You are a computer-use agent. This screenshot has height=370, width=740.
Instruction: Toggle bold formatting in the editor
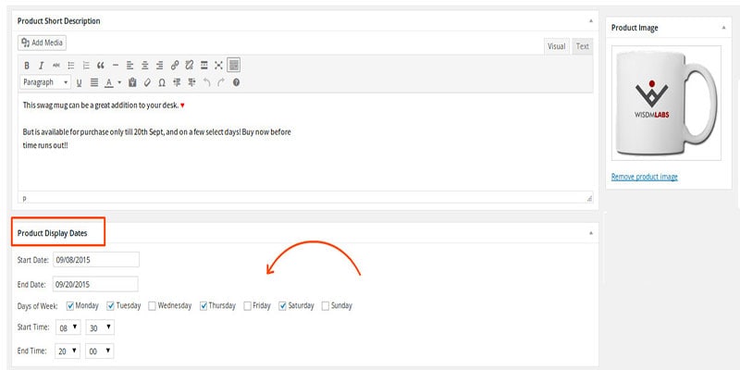pos(27,66)
